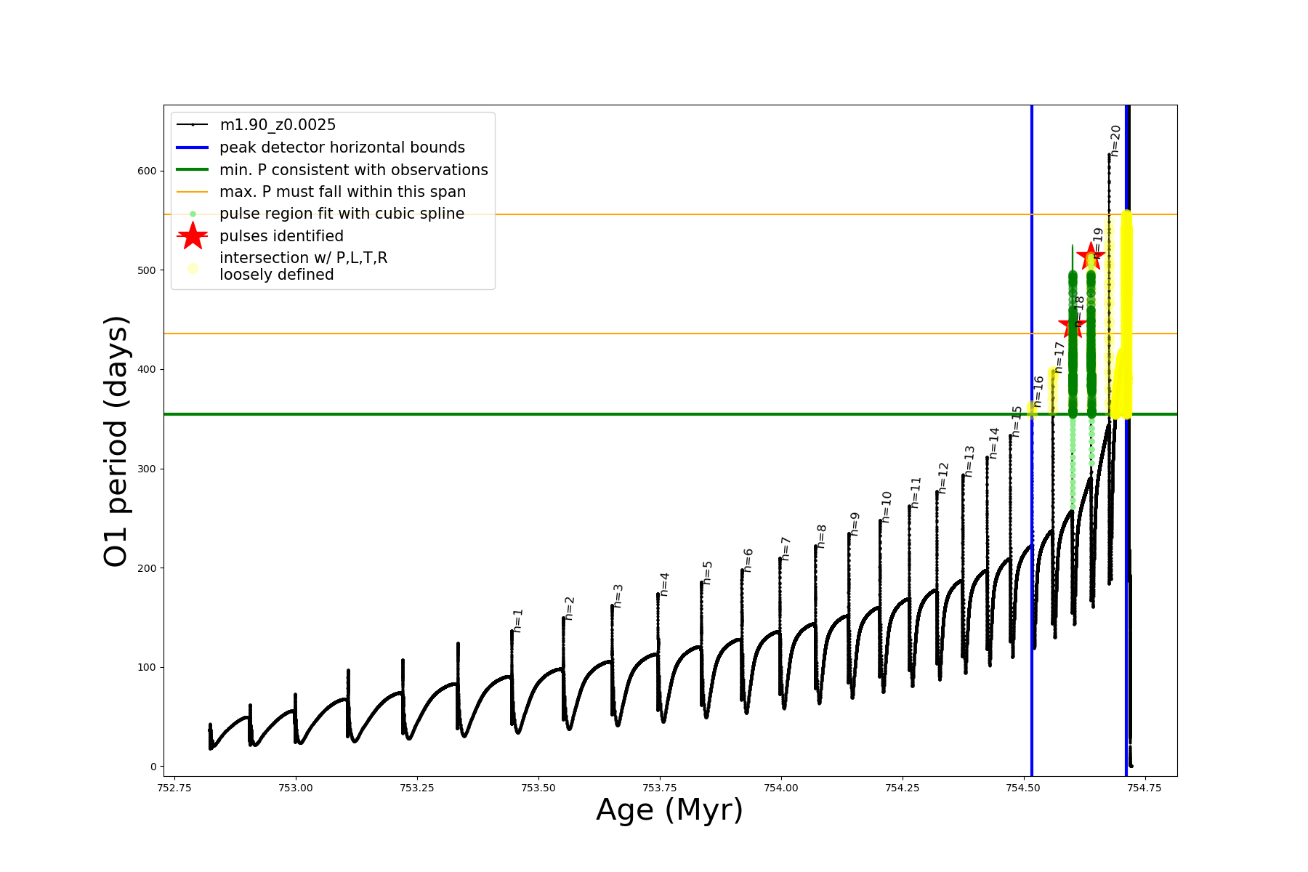
Task: Click the 'Age (Myr)' x-axis title
Action: pyautogui.click(x=669, y=810)
